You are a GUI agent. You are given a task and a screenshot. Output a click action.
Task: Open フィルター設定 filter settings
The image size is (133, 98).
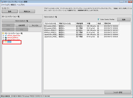click(118, 92)
